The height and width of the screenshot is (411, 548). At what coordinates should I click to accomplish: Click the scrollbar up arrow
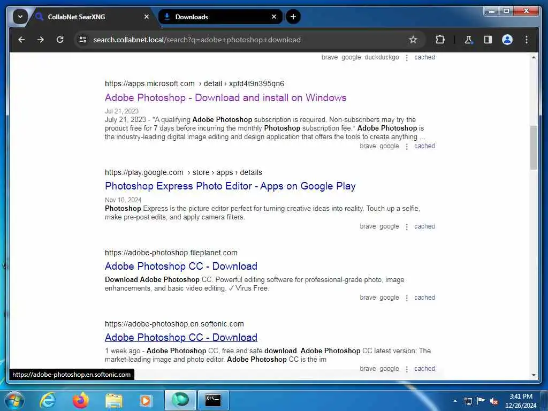point(534,57)
